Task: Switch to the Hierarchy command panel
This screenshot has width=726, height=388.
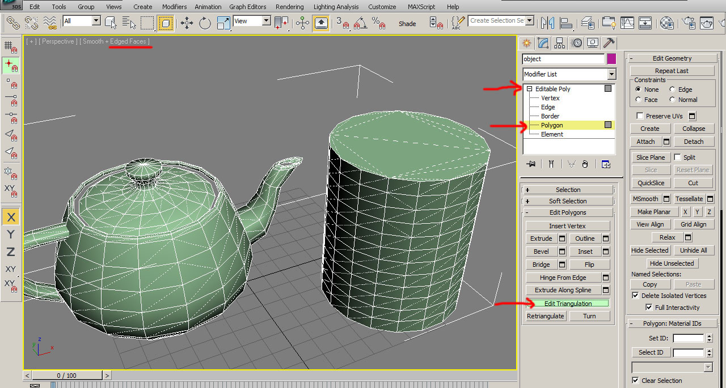Action: click(x=560, y=43)
